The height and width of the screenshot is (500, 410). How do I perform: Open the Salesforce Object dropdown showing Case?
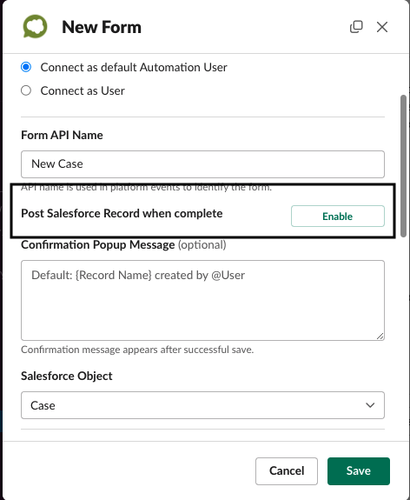202,405
